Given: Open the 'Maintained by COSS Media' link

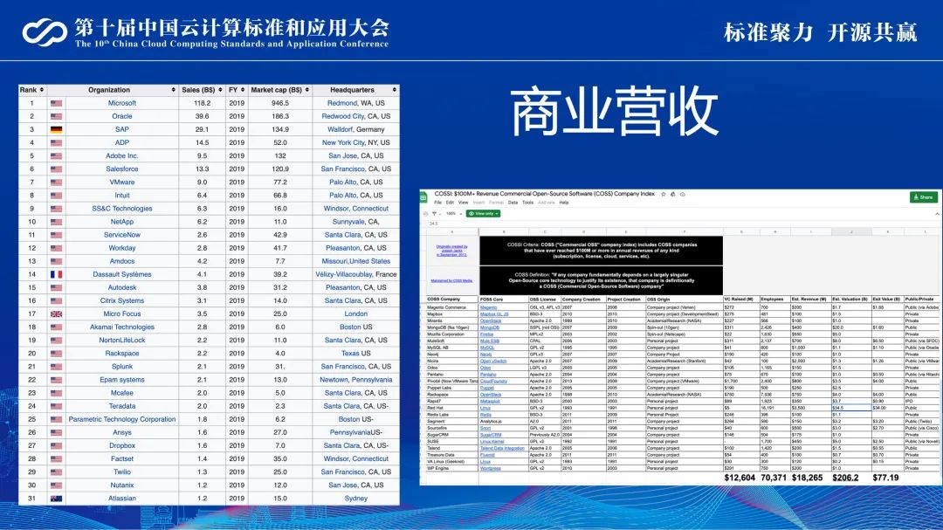Looking at the screenshot, I should click(x=451, y=280).
